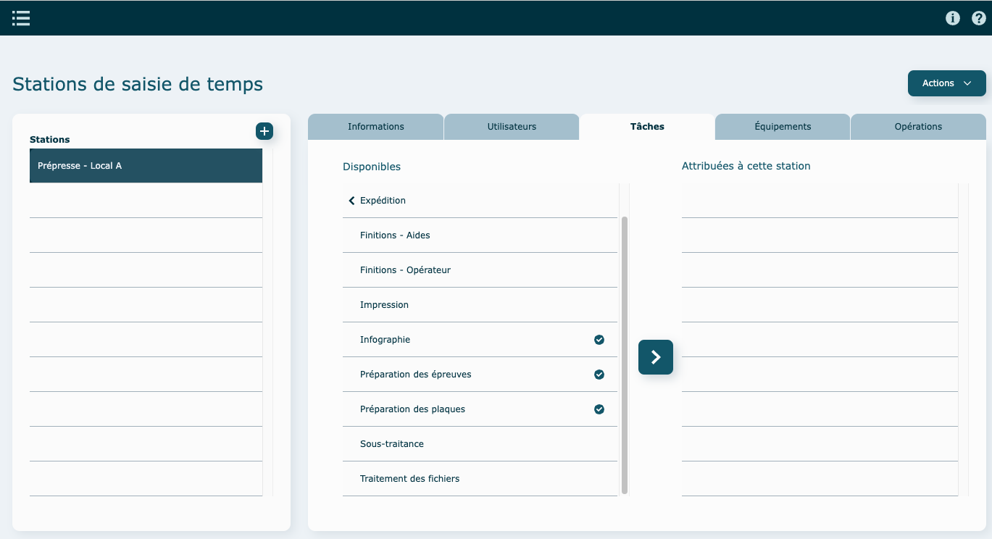Assign selected tasks with right arrow button
Viewport: 992px width, 539px height.
(655, 357)
